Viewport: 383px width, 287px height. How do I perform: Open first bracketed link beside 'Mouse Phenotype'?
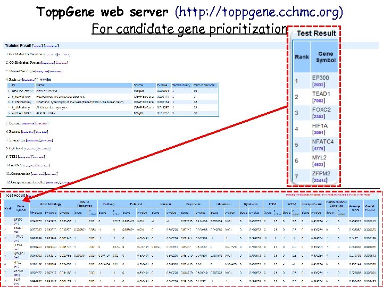pos(42,72)
